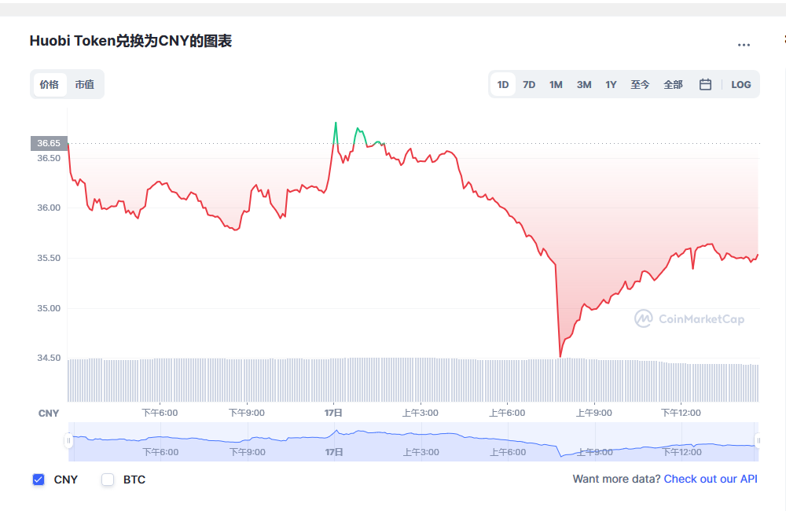
Task: Open the three-dots more options menu
Action: tap(744, 45)
